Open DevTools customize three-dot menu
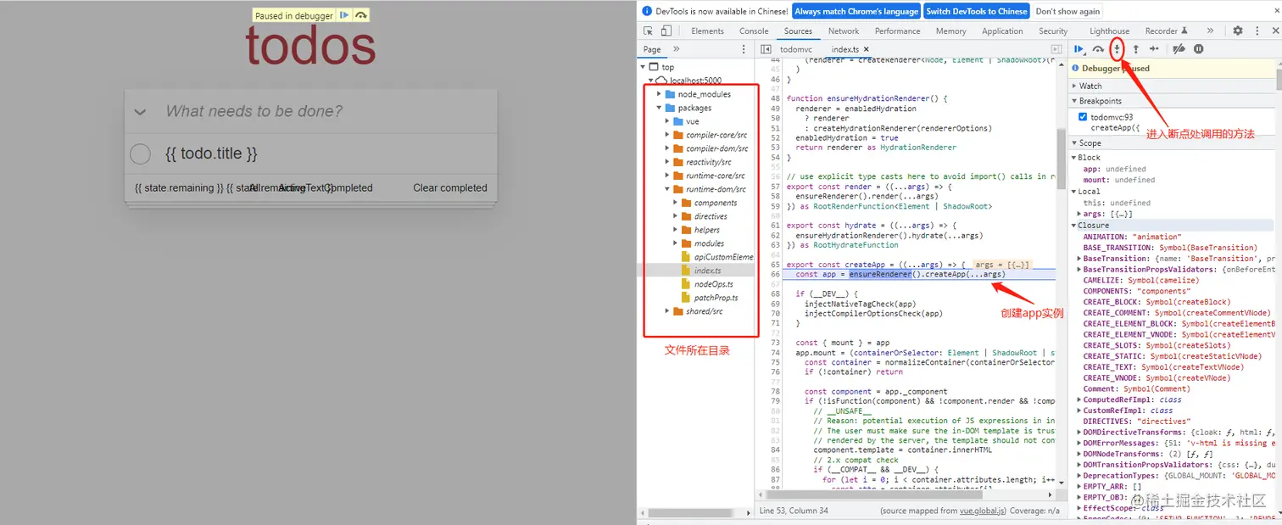The image size is (1282, 525). click(1256, 31)
